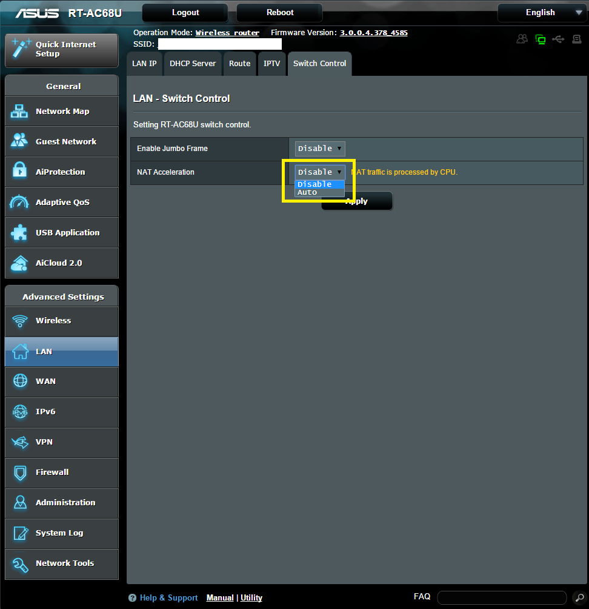
Task: Switch to the DHCP Server tab
Action: tap(193, 64)
